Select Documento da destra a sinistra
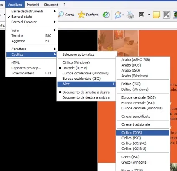This screenshot has width=177, height=171. pyautogui.click(x=86, y=97)
